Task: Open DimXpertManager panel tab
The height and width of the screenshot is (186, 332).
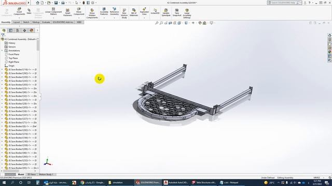Action: click(x=24, y=30)
